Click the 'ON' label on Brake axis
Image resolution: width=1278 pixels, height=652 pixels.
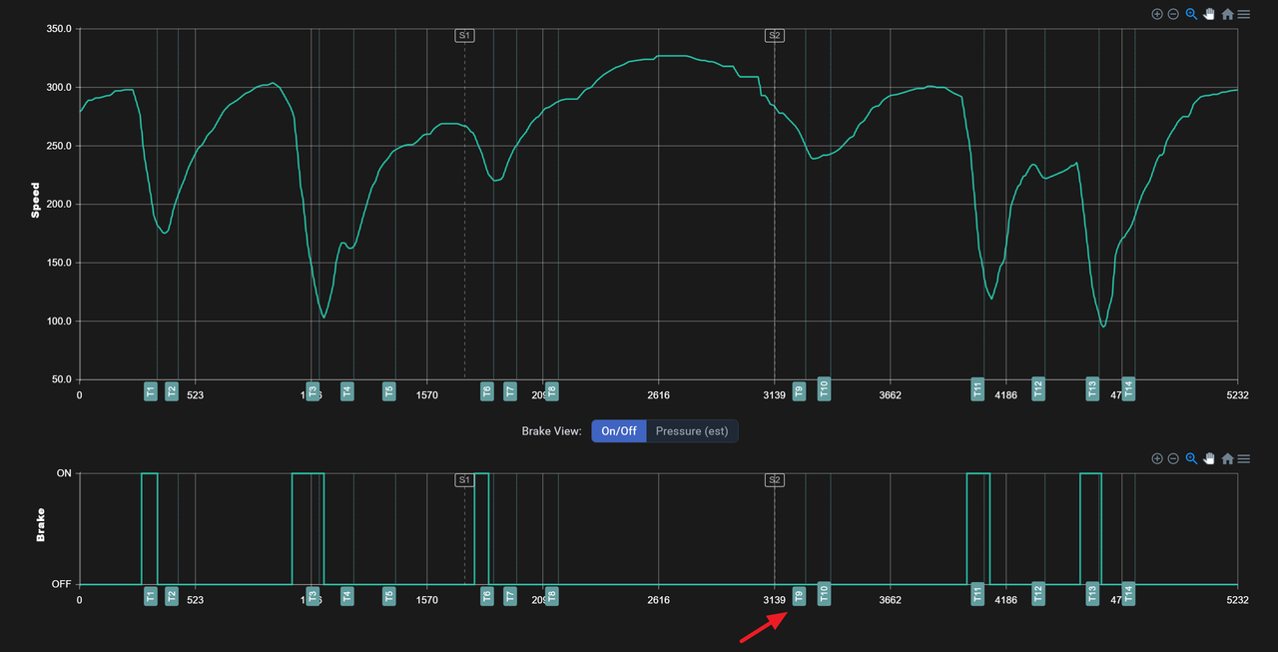[64, 473]
